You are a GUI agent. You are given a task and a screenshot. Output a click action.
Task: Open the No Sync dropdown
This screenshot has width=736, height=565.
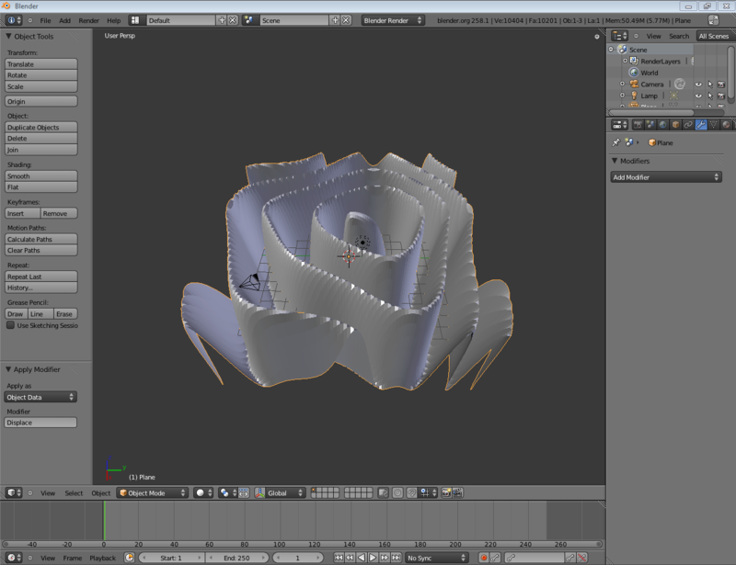(436, 558)
